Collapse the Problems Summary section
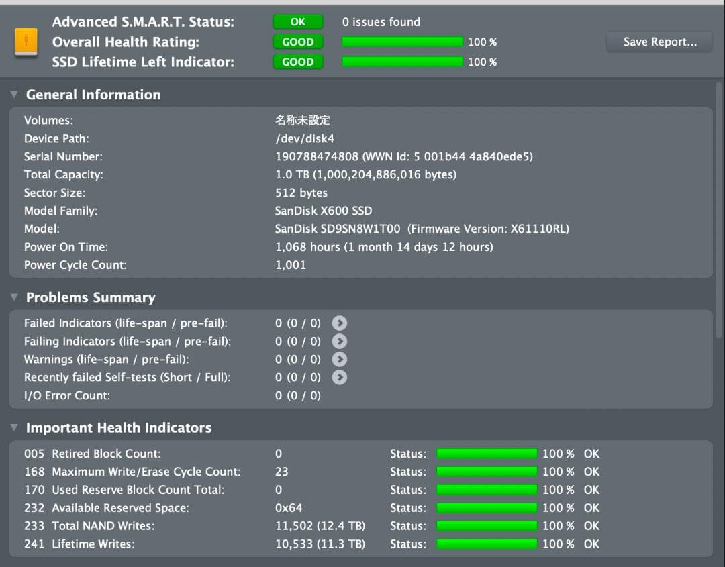The height and width of the screenshot is (567, 725). click(14, 297)
